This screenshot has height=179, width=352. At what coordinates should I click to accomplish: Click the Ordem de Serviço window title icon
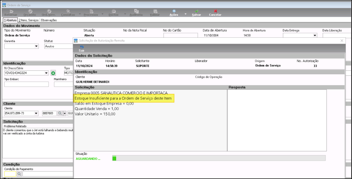(4, 5)
